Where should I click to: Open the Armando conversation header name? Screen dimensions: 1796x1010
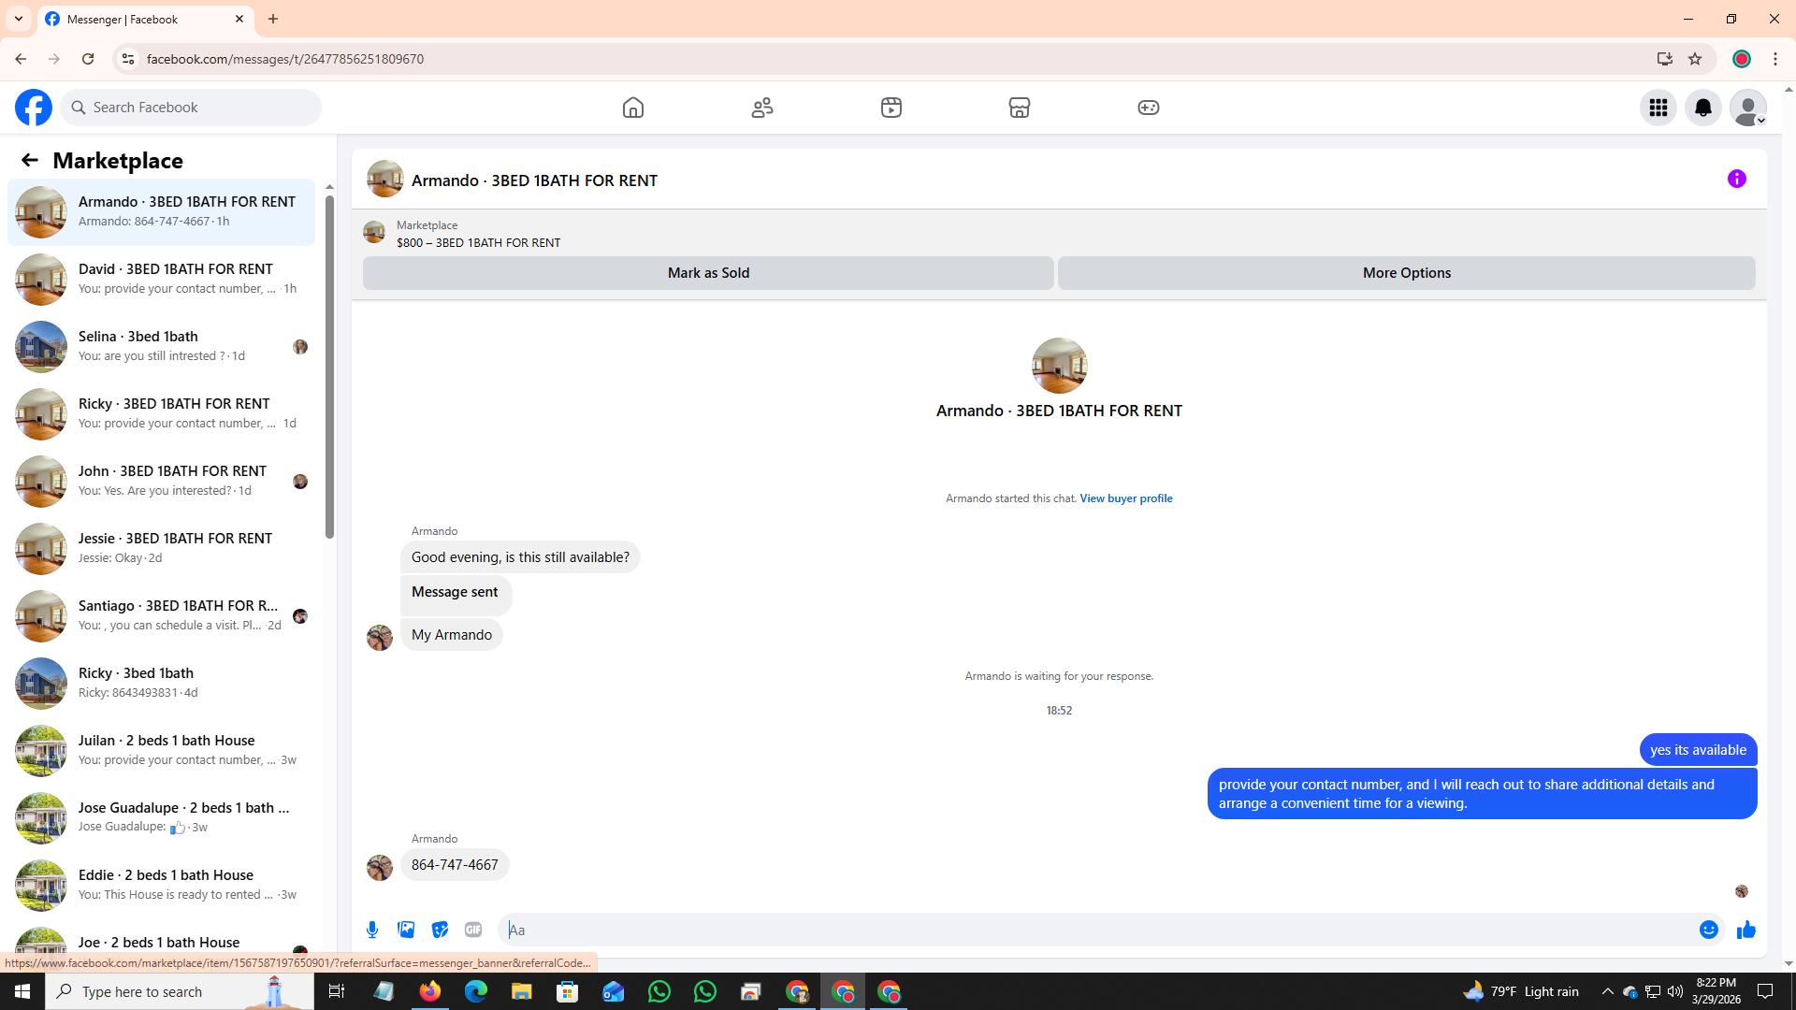(534, 180)
